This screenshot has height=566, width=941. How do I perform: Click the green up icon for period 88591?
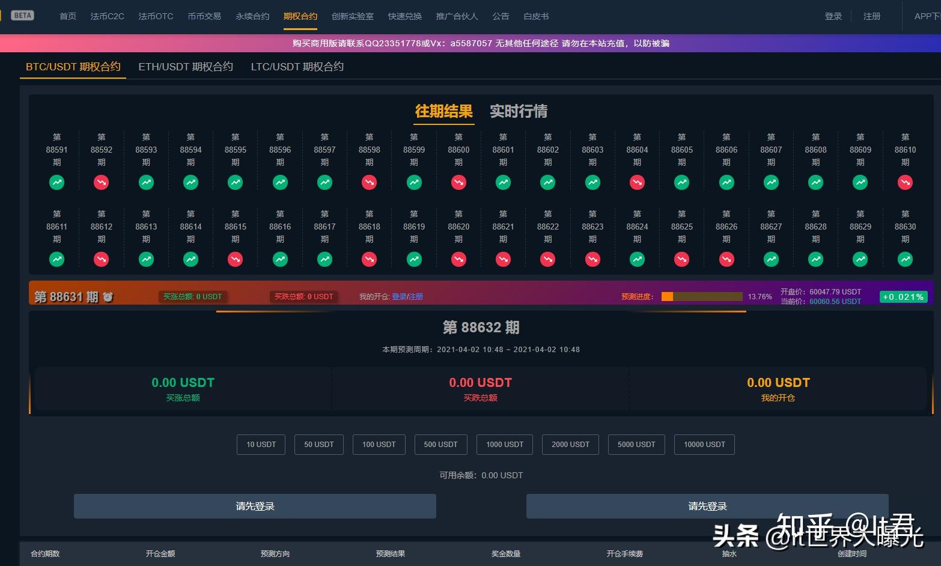56,182
